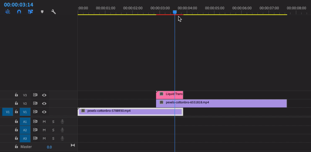This screenshot has height=152, width=311.
Task: Click the fx badge on Liquid Trans clip
Action: click(x=162, y=94)
